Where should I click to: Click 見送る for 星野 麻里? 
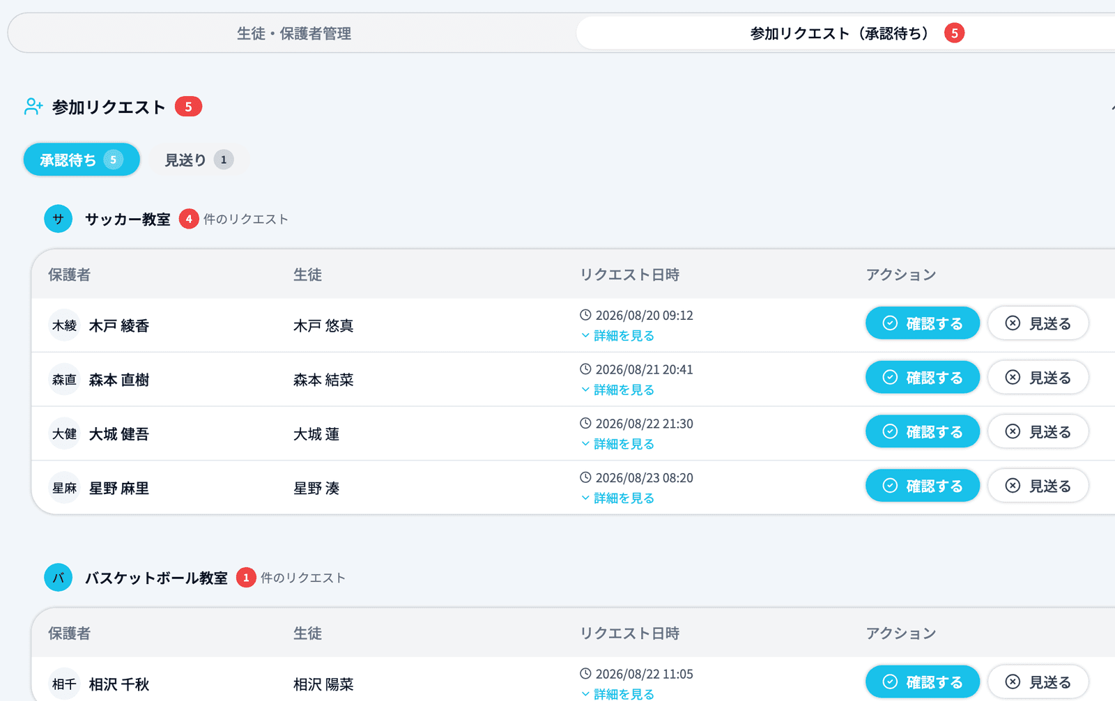[x=1038, y=486]
